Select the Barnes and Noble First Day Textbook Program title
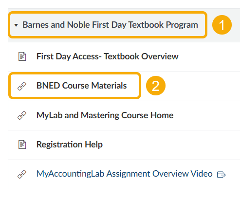Image resolution: width=240 pixels, height=199 pixels. 110,25
